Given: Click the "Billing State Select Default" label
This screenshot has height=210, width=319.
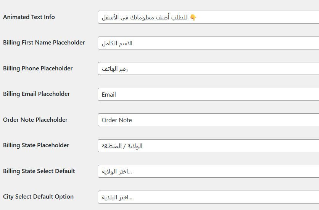Looking at the screenshot, I should tap(39, 171).
